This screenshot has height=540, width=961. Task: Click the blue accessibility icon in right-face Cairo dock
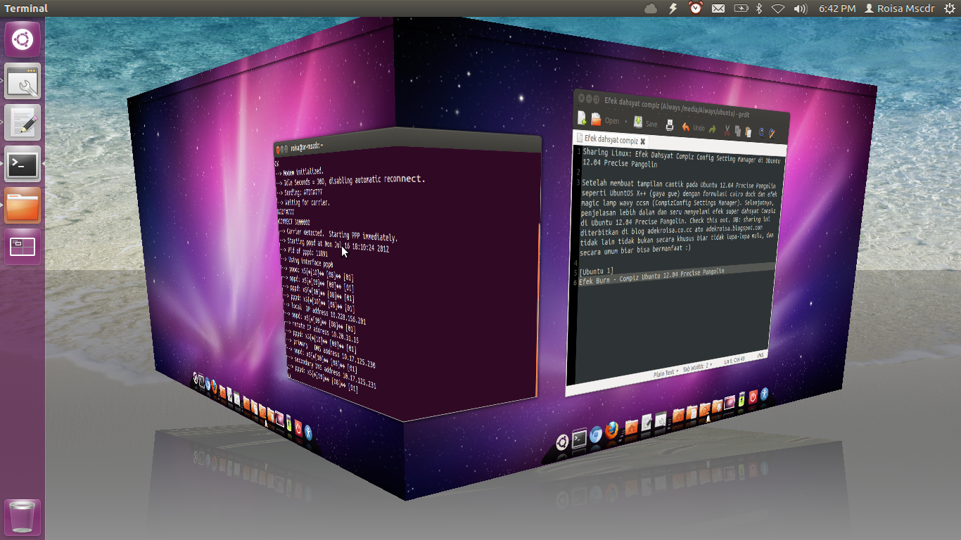point(764,394)
